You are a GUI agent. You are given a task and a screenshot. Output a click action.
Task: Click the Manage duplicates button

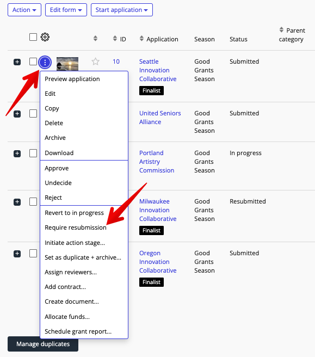click(x=43, y=344)
